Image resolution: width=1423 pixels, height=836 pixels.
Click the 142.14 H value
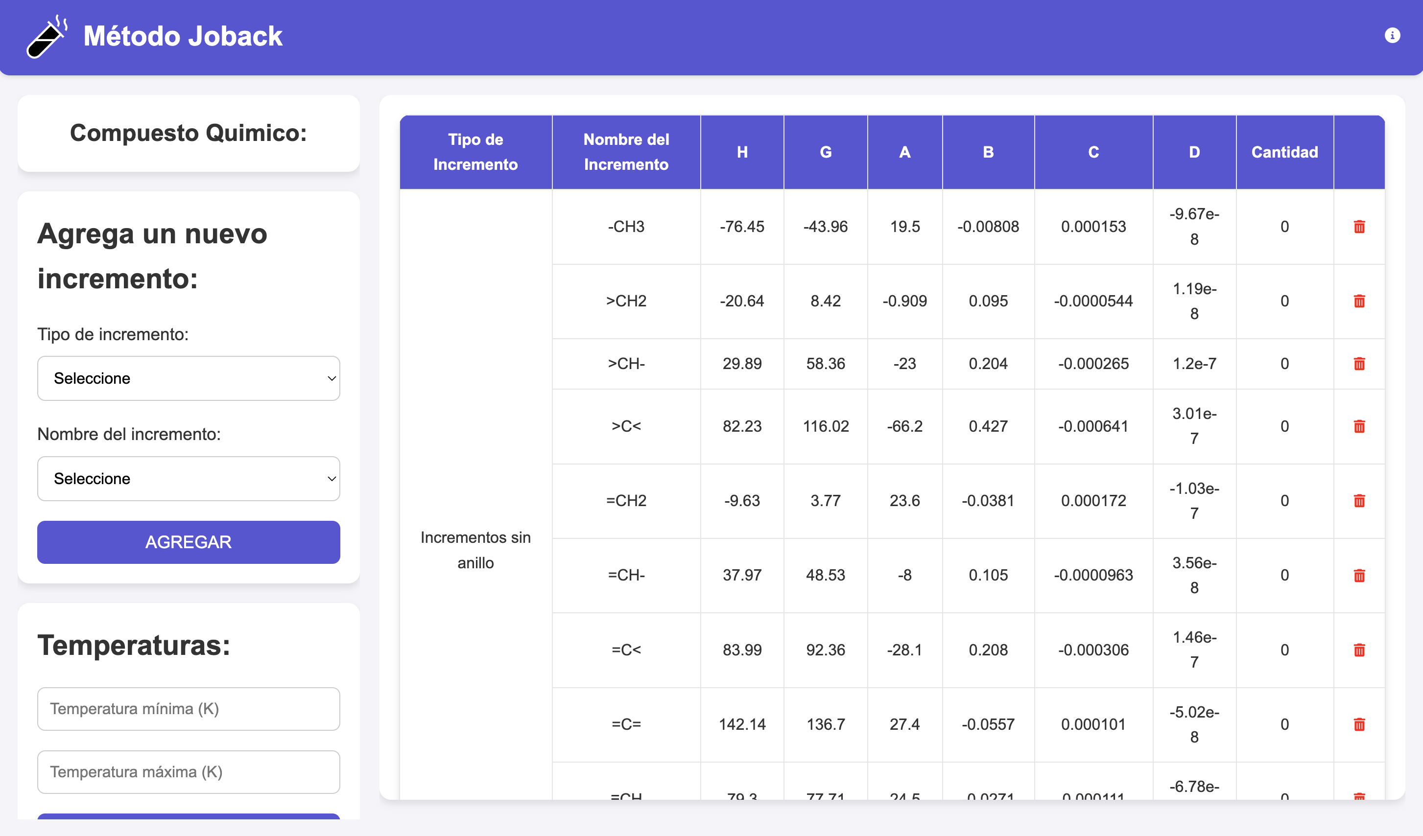(742, 724)
